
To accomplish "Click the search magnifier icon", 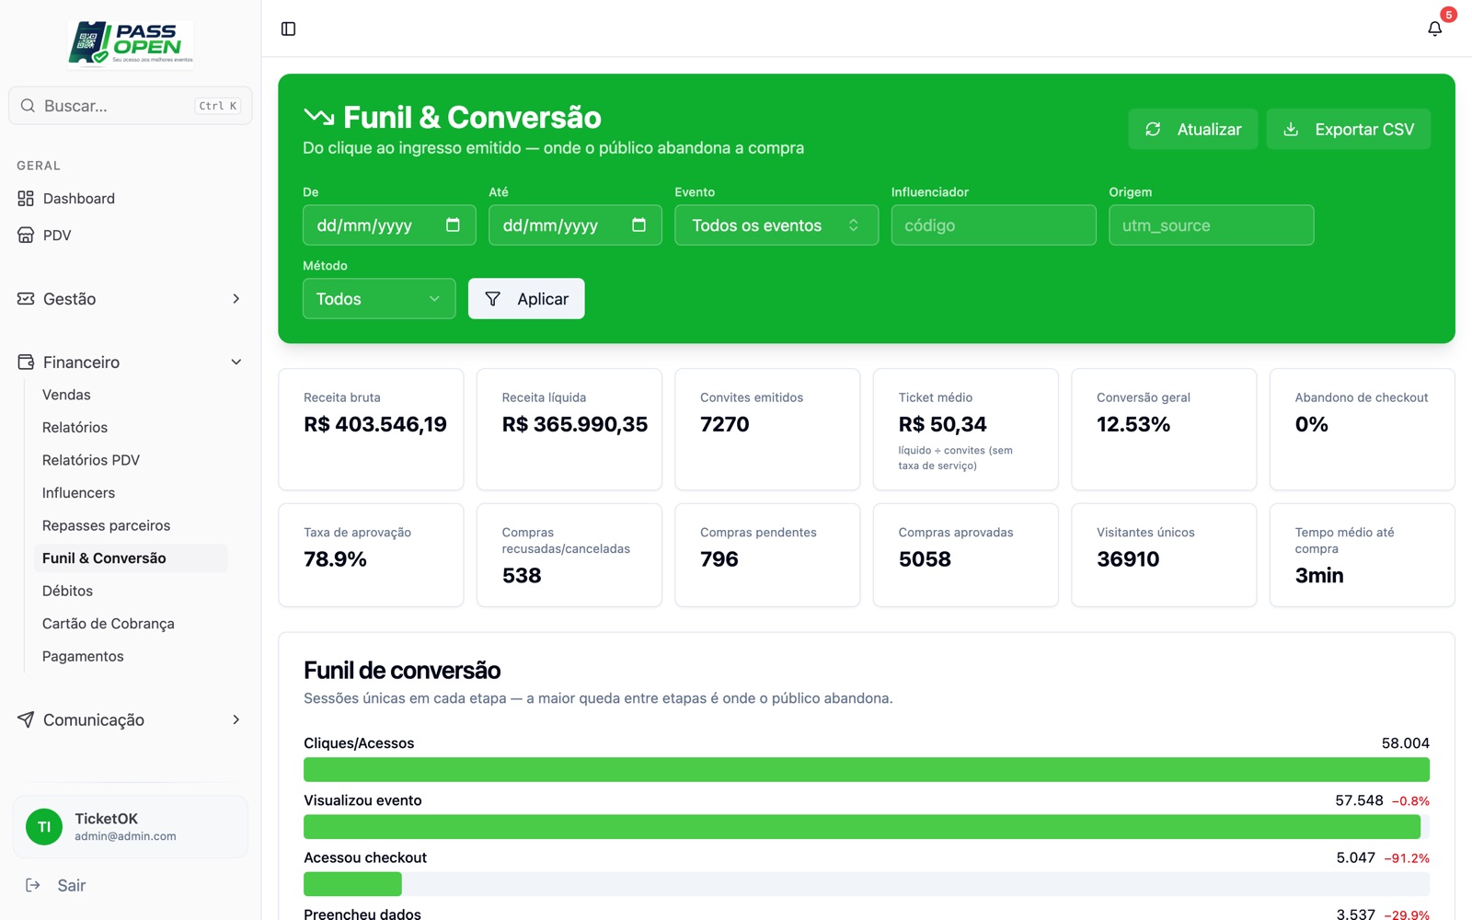I will coord(28,106).
